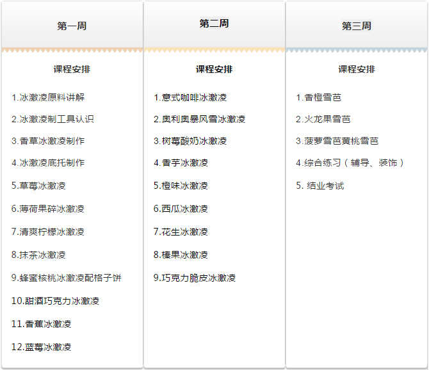Select the 第三周 column header

pyautogui.click(x=357, y=26)
